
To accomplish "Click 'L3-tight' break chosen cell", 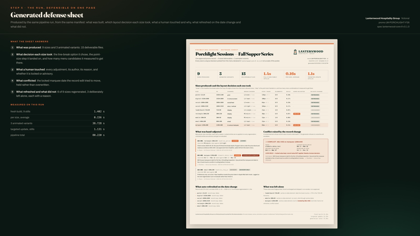I will [247, 106].
